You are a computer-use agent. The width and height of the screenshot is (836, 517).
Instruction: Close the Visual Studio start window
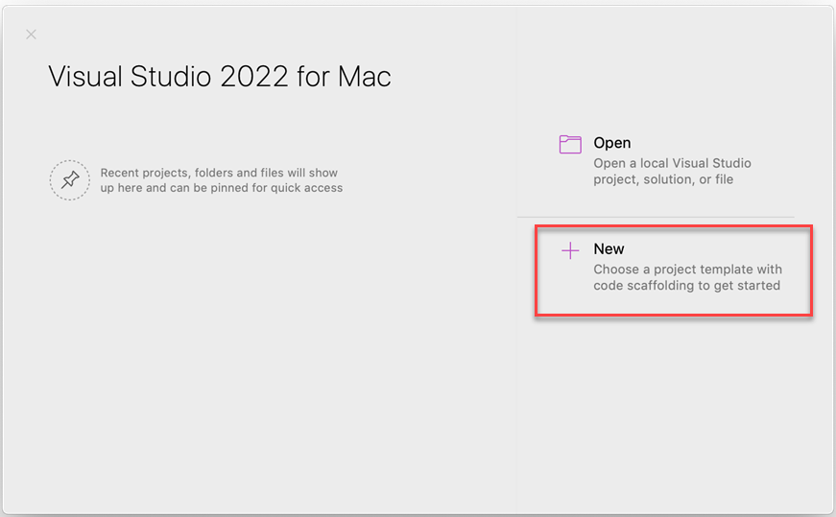(x=31, y=35)
